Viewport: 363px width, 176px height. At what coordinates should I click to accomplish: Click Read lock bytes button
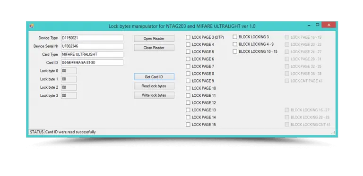click(x=154, y=86)
